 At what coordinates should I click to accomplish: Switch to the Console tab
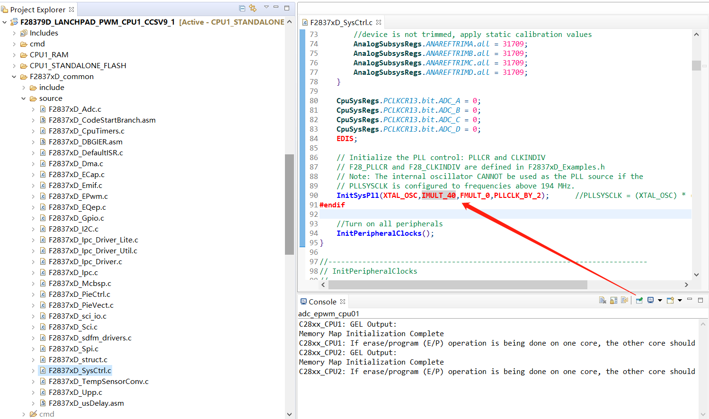click(322, 302)
